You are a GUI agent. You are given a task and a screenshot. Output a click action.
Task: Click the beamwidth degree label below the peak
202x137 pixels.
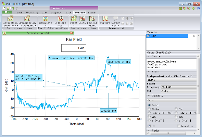109,111
